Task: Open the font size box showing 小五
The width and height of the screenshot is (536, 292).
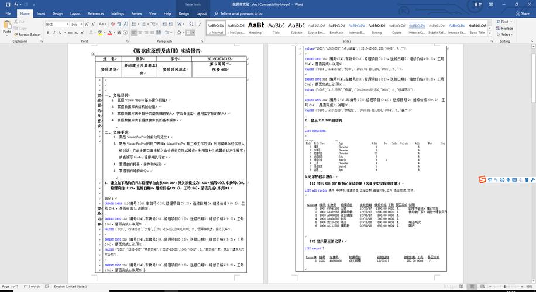Action: (x=76, y=24)
